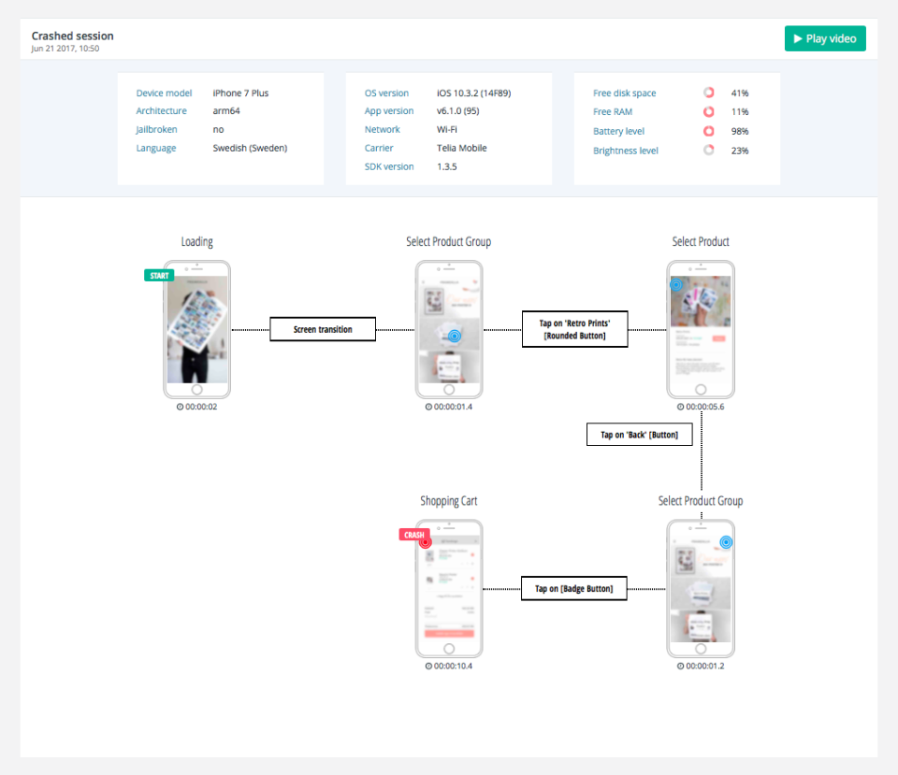Click the Select Product screen thumbnail

coord(701,329)
